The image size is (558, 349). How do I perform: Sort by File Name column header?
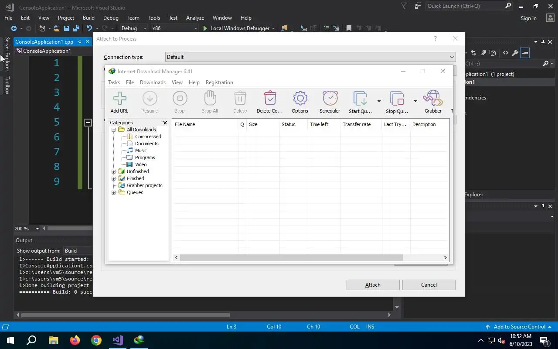205,124
